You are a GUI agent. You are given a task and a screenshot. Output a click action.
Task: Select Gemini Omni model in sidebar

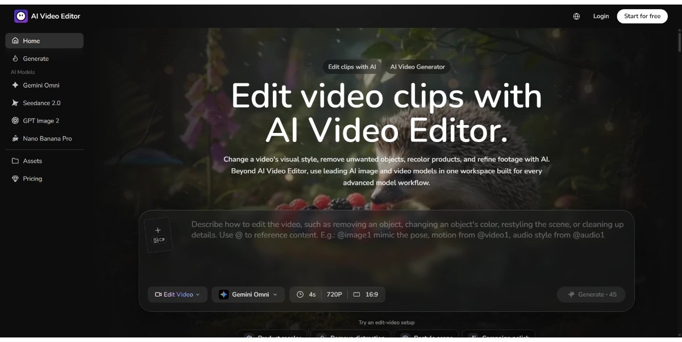(44, 85)
